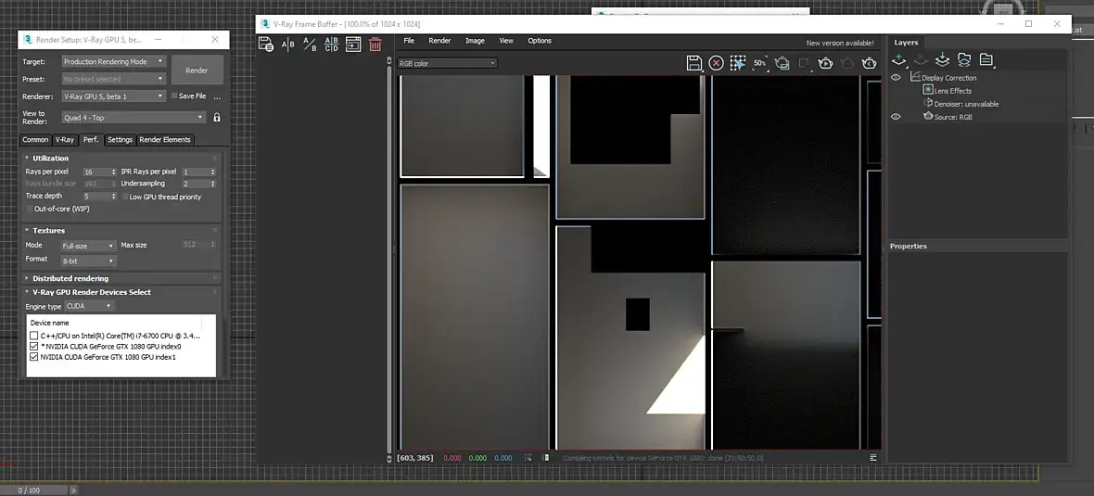Clear the image with red X icon
The image size is (1094, 496).
click(x=716, y=63)
